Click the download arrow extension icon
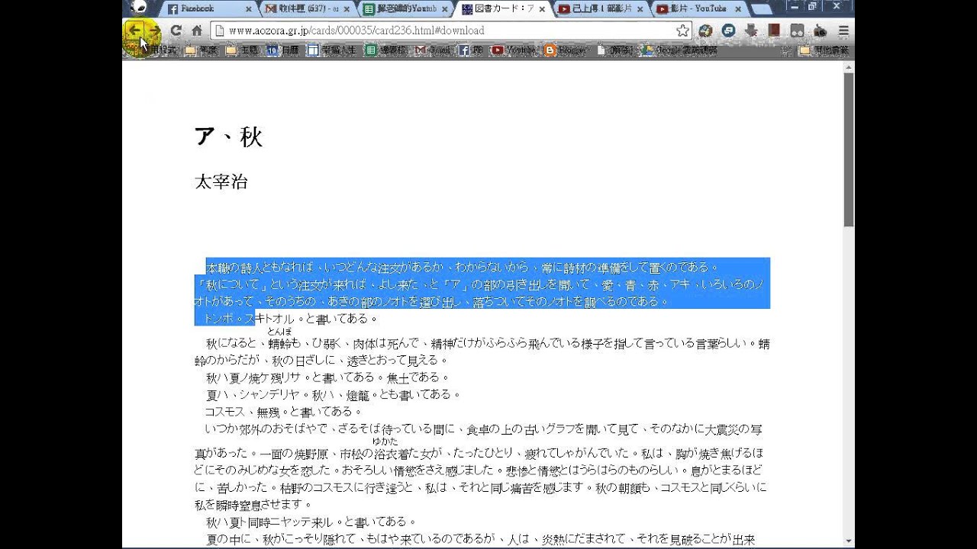 tap(752, 30)
